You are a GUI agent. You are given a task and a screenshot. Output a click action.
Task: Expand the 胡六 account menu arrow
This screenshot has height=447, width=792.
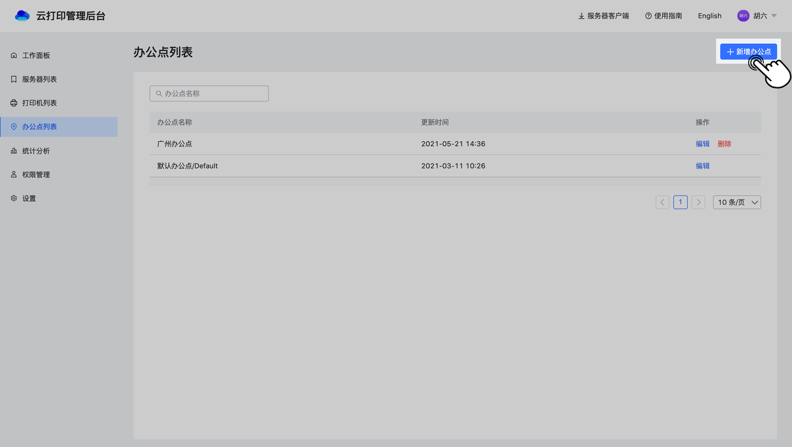click(774, 16)
